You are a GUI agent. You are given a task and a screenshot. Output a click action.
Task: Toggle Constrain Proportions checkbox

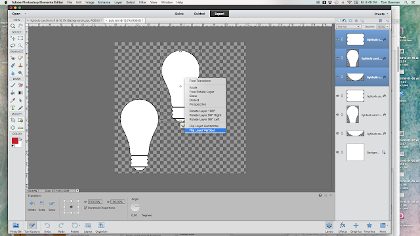(x=85, y=208)
